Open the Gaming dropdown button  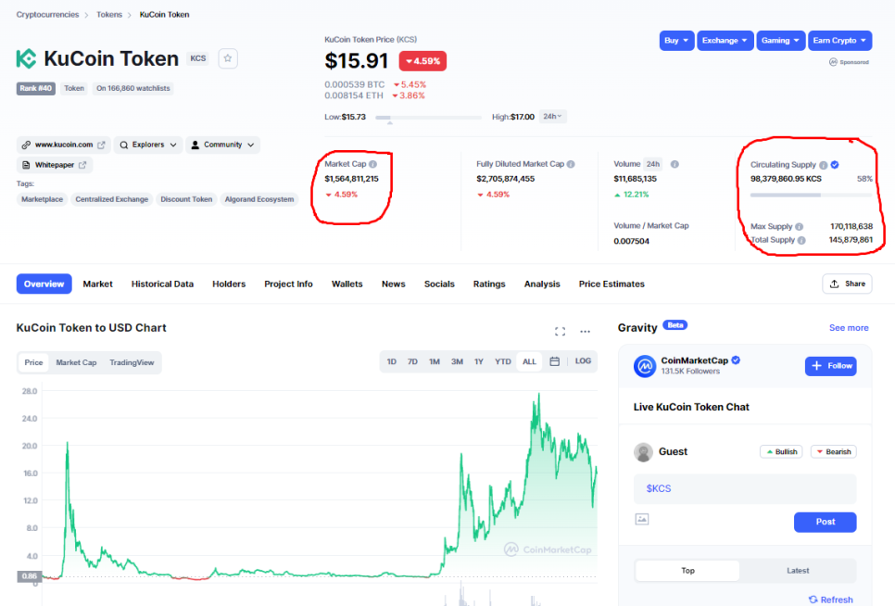tap(781, 41)
